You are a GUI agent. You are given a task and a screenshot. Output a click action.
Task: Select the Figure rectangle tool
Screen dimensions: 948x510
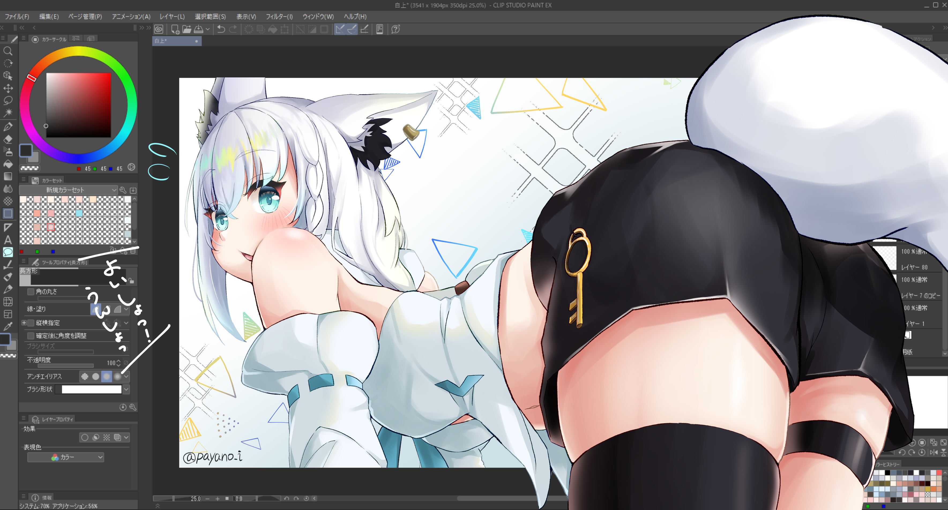tap(8, 213)
